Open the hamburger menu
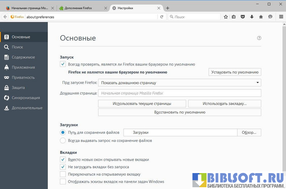Viewport: 286px width, 189px height. [x=281, y=17]
